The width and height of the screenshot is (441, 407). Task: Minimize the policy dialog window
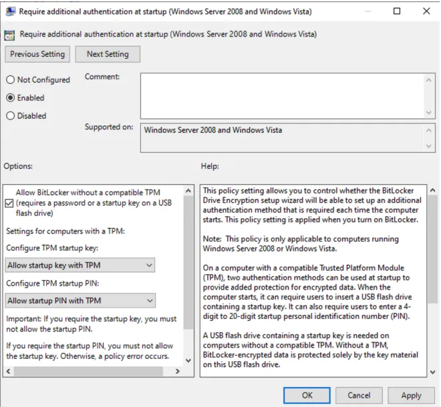point(367,11)
